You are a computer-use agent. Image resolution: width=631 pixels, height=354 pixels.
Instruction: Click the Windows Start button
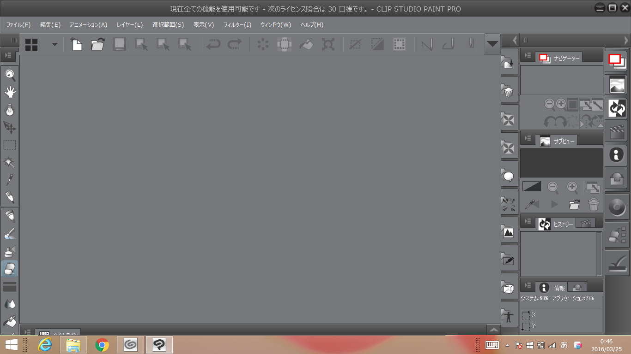11,344
